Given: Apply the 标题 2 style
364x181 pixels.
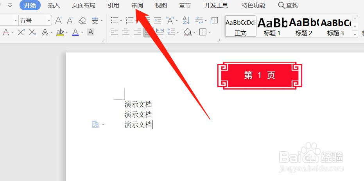Looking at the screenshot, I should [x=304, y=26].
